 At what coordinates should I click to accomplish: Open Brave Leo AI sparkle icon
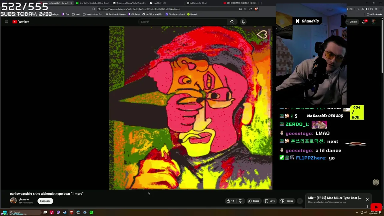pos(376,9)
